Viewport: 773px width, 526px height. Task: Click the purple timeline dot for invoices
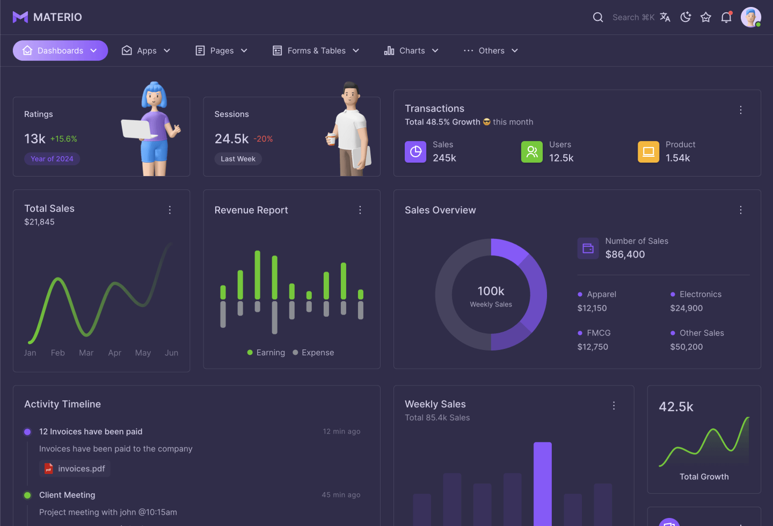[27, 432]
